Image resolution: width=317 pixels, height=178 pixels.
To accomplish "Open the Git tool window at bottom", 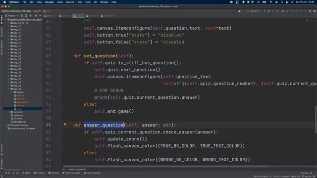I will pos(7,173).
